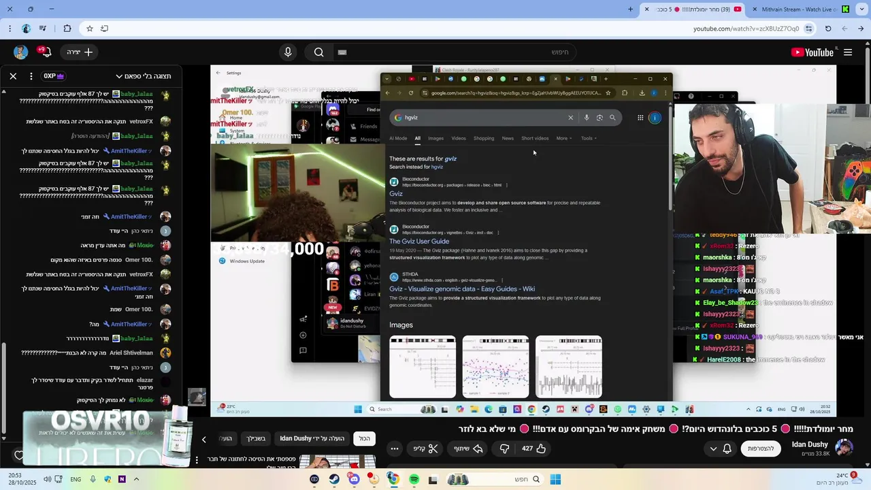The width and height of the screenshot is (871, 490).
Task: Click the live chat vertical scrollbar
Action: tap(3, 388)
